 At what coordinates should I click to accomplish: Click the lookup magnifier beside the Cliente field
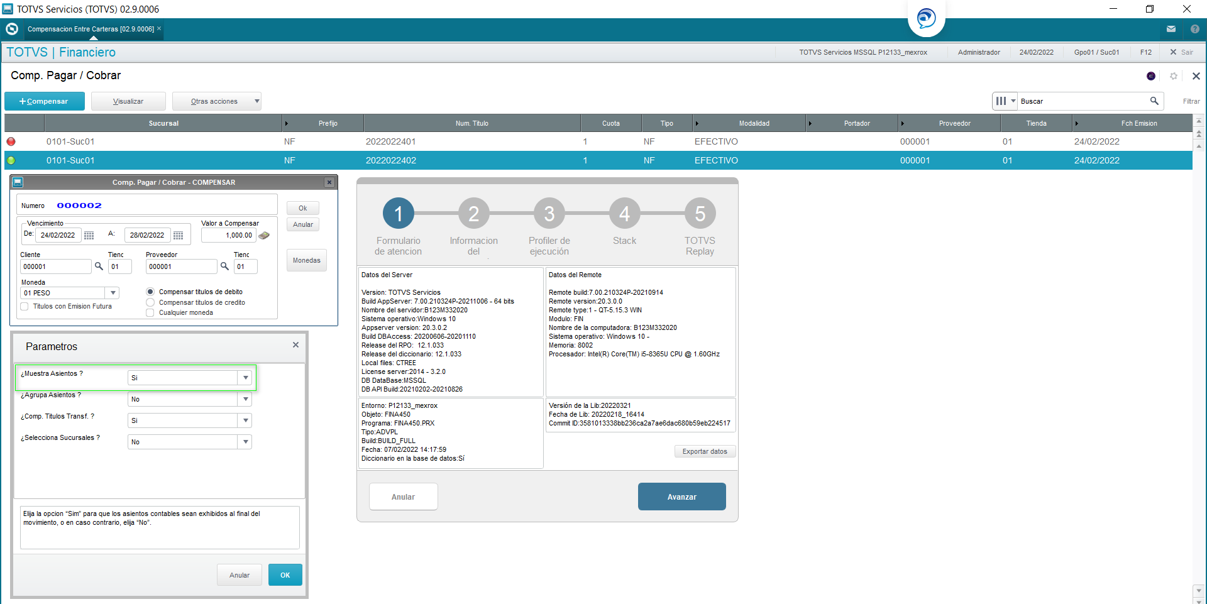(x=99, y=266)
